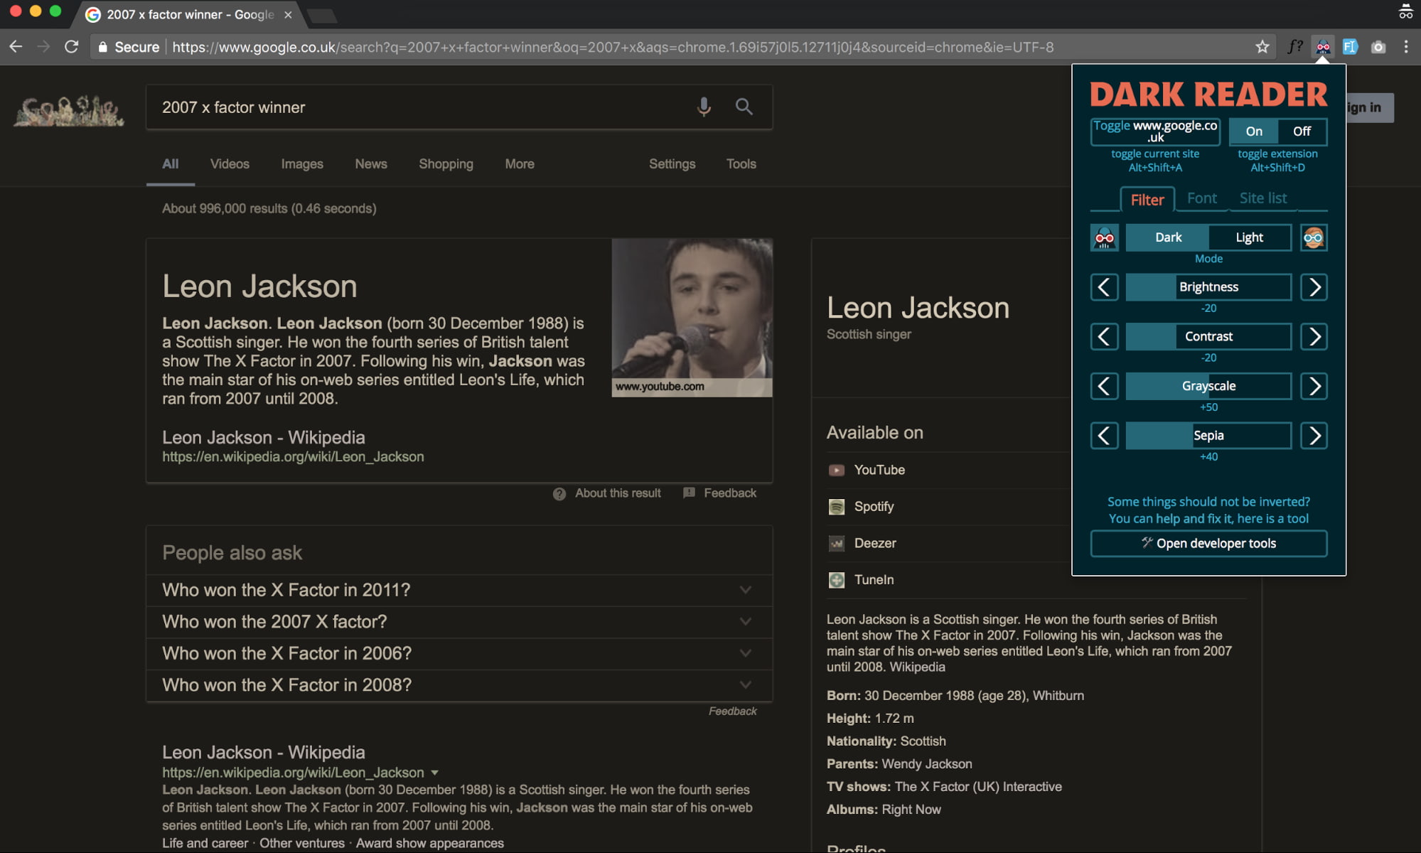Click the light mode mascot icon
The width and height of the screenshot is (1421, 853).
pyautogui.click(x=1314, y=237)
